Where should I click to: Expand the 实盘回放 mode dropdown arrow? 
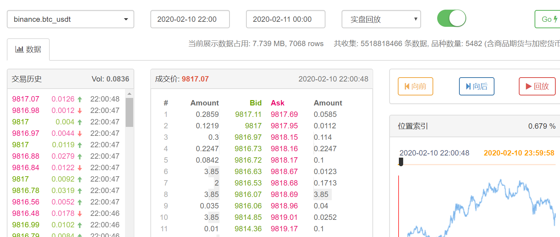coord(415,19)
